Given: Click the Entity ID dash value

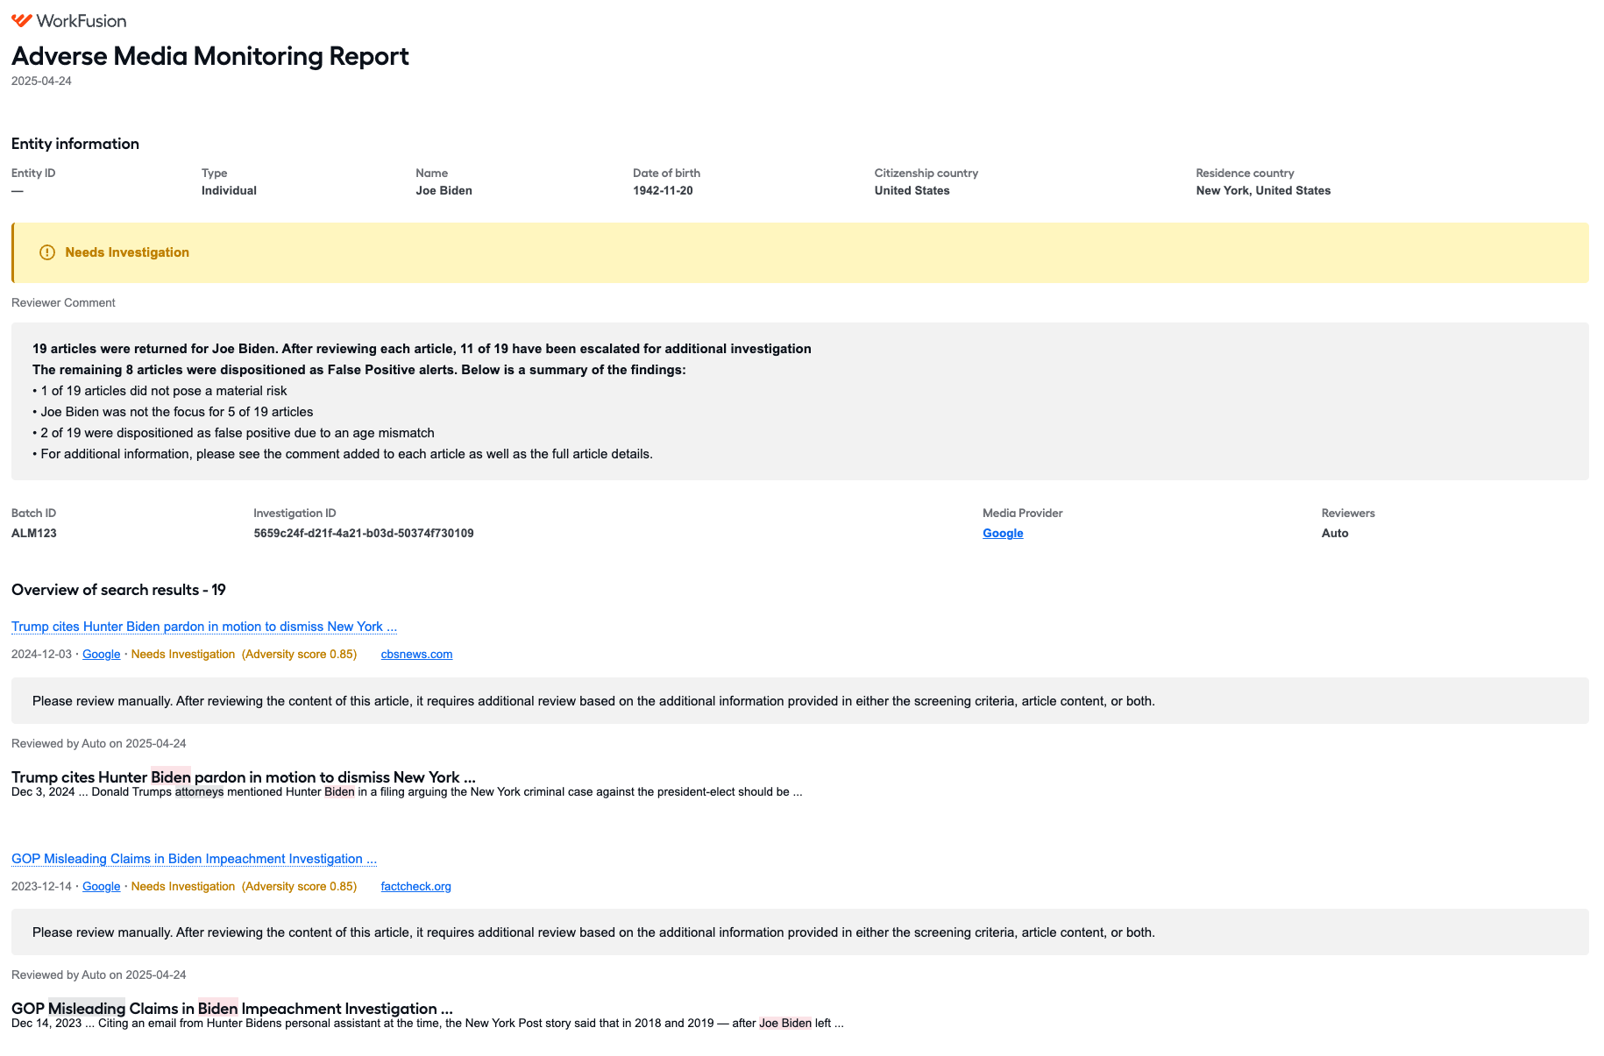Looking at the screenshot, I should pyautogui.click(x=18, y=191).
